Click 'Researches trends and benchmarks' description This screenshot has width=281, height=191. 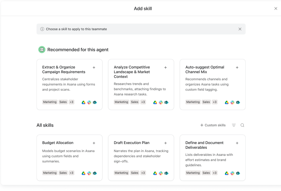(140, 89)
